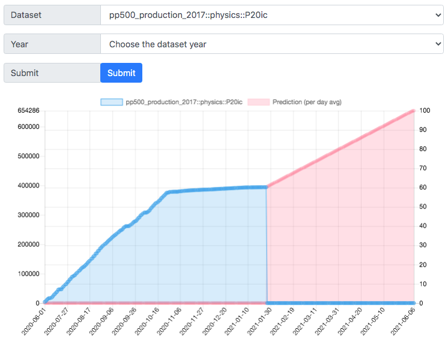Click y-axis value 654286
The image size is (448, 345).
[x=29, y=111]
